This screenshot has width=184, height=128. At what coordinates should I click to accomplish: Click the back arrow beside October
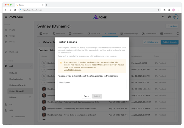(40, 42)
